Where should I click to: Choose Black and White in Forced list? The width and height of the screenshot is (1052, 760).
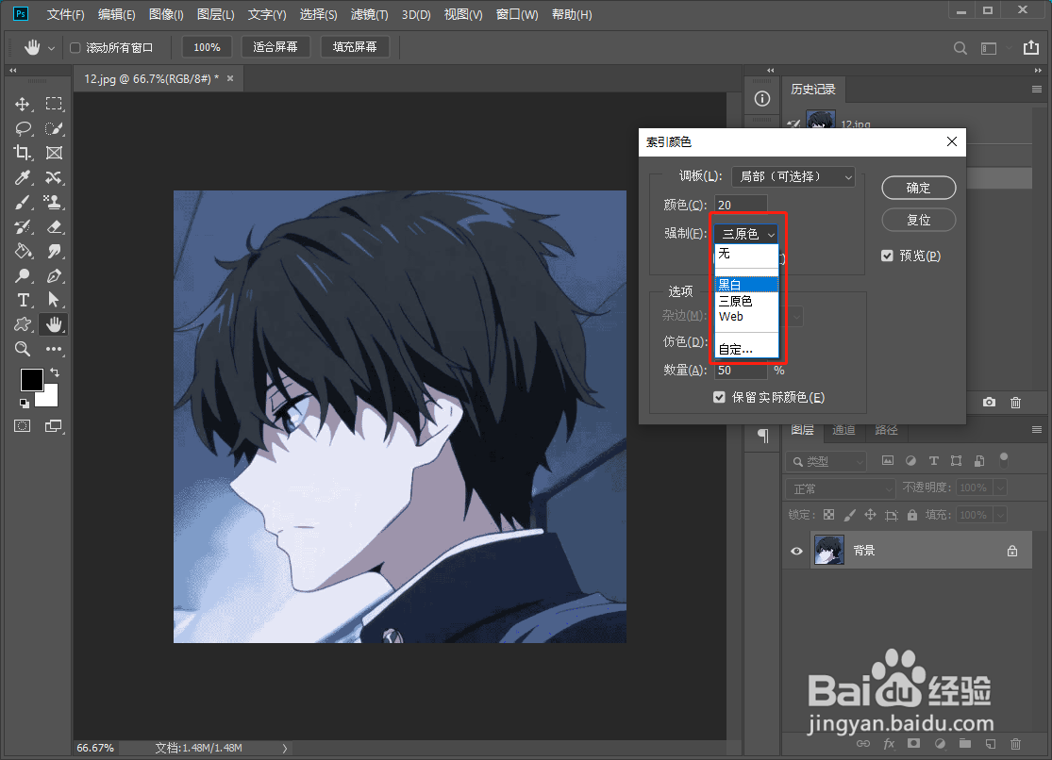coord(746,285)
